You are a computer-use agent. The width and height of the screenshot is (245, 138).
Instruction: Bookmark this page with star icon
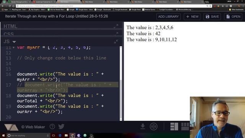(210, 6)
